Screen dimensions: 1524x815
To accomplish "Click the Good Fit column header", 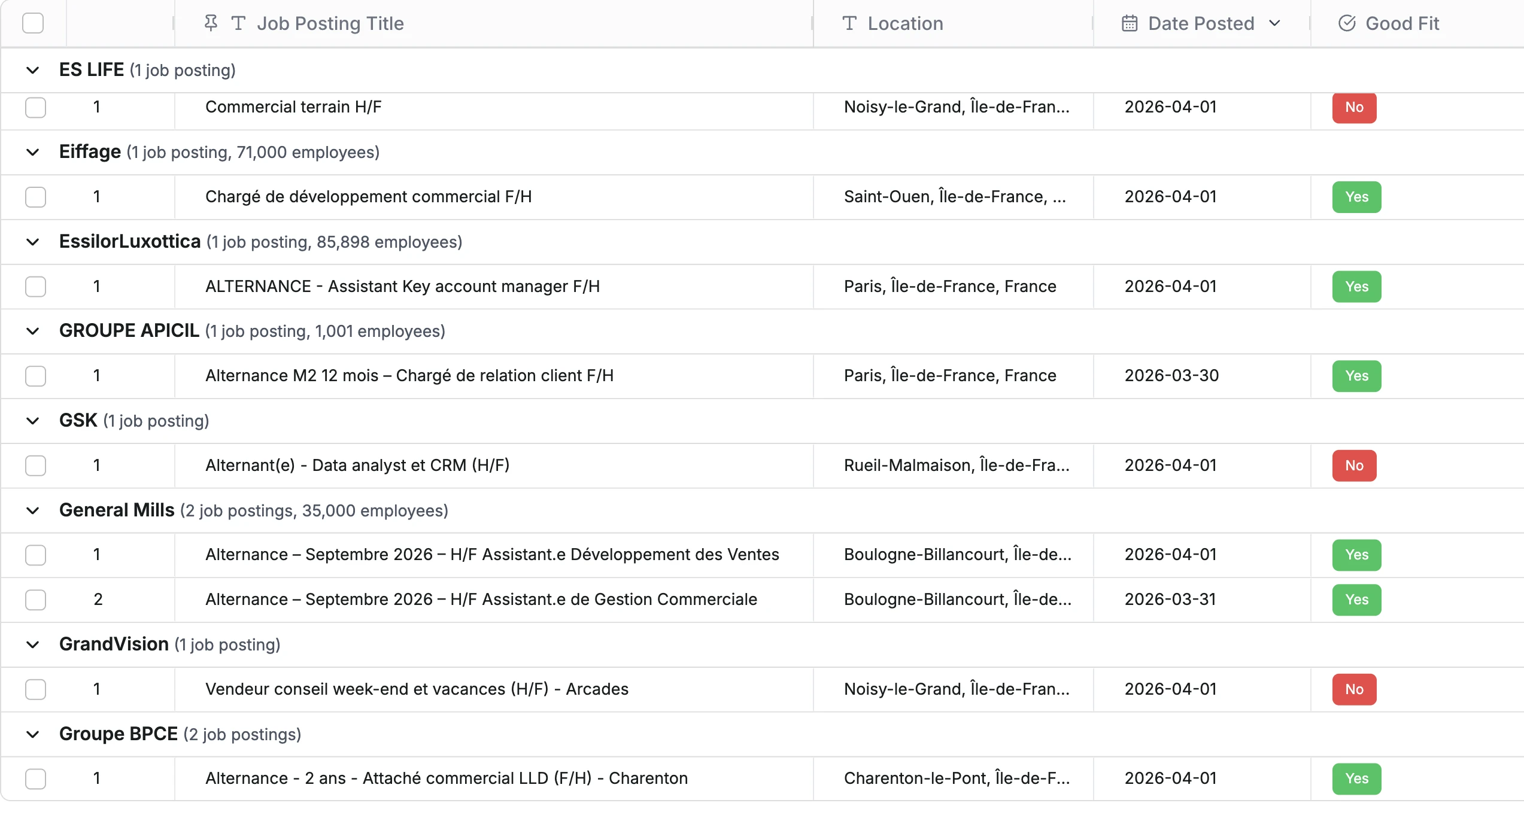I will [1402, 23].
